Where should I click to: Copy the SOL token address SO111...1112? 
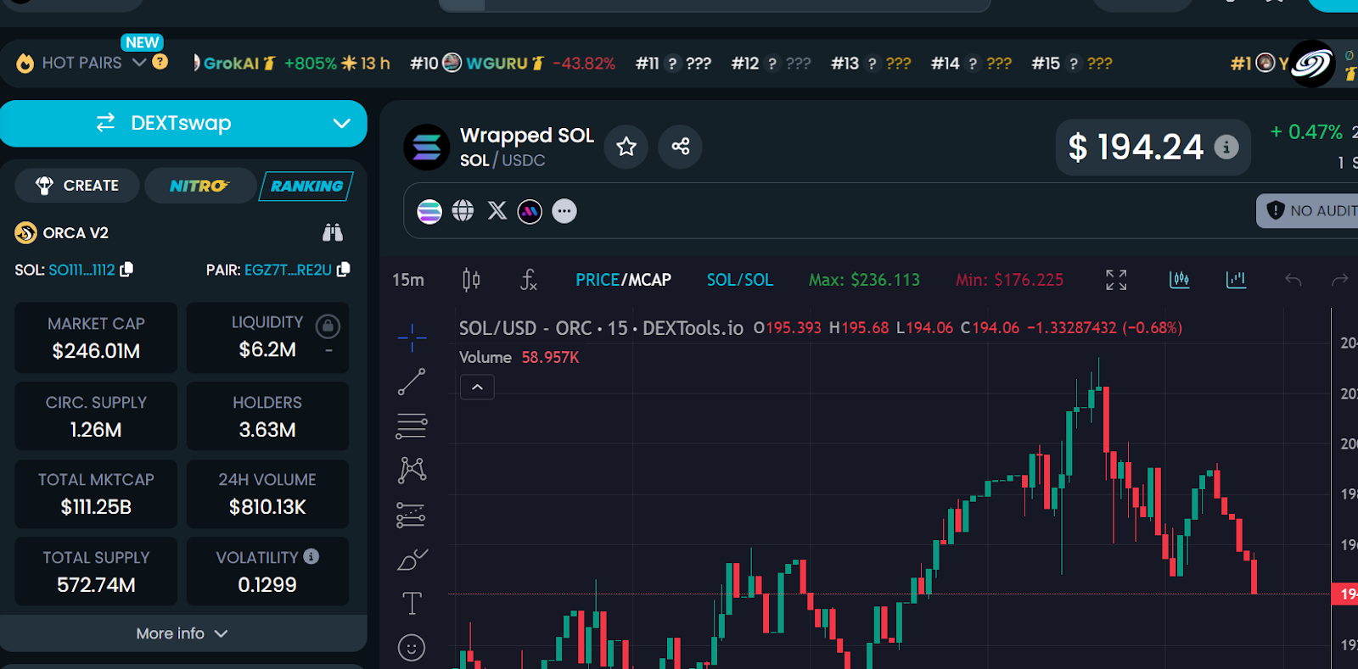tap(126, 269)
